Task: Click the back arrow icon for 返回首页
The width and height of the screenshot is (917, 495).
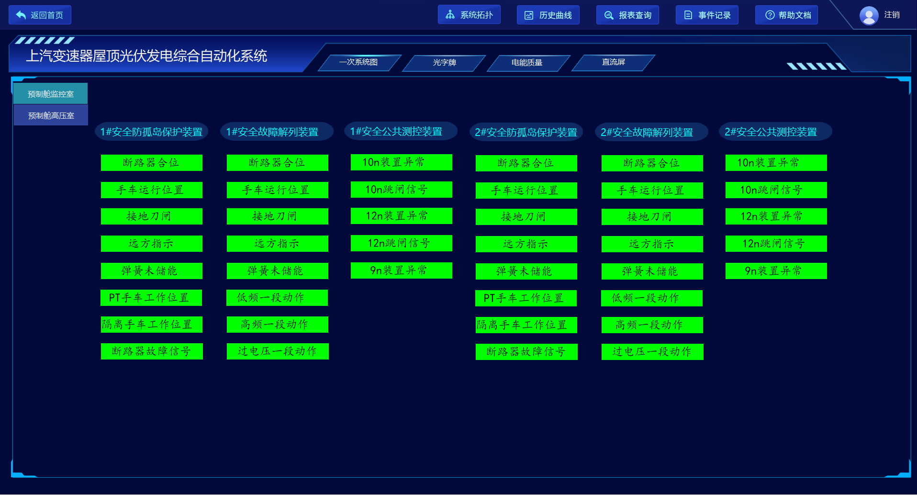Action: (21, 15)
